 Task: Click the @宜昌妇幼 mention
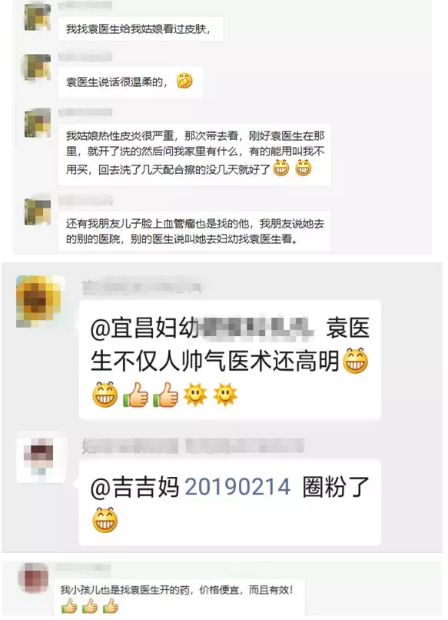pos(144,328)
